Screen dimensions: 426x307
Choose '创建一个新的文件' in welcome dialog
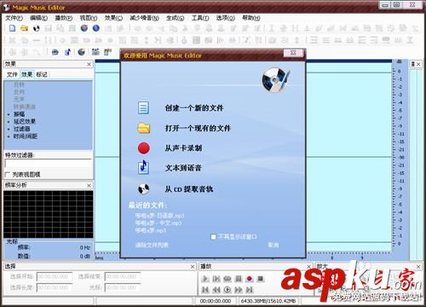point(194,108)
